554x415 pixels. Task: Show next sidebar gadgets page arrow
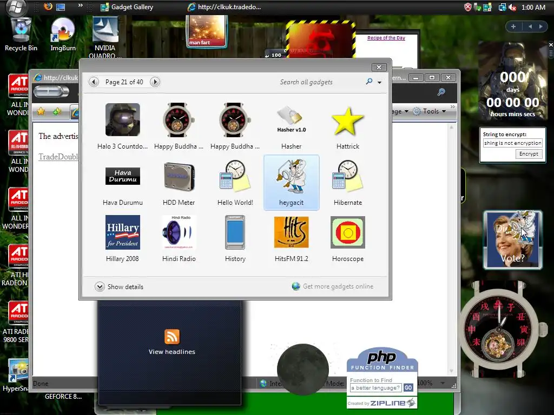(x=540, y=26)
